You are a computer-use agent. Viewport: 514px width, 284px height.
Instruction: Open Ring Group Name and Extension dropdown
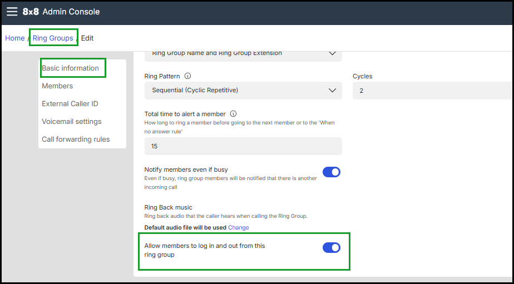[x=243, y=53]
